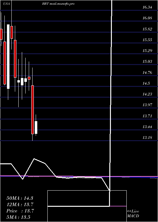Click the 15.03 price axis label

[x=147, y=62]
